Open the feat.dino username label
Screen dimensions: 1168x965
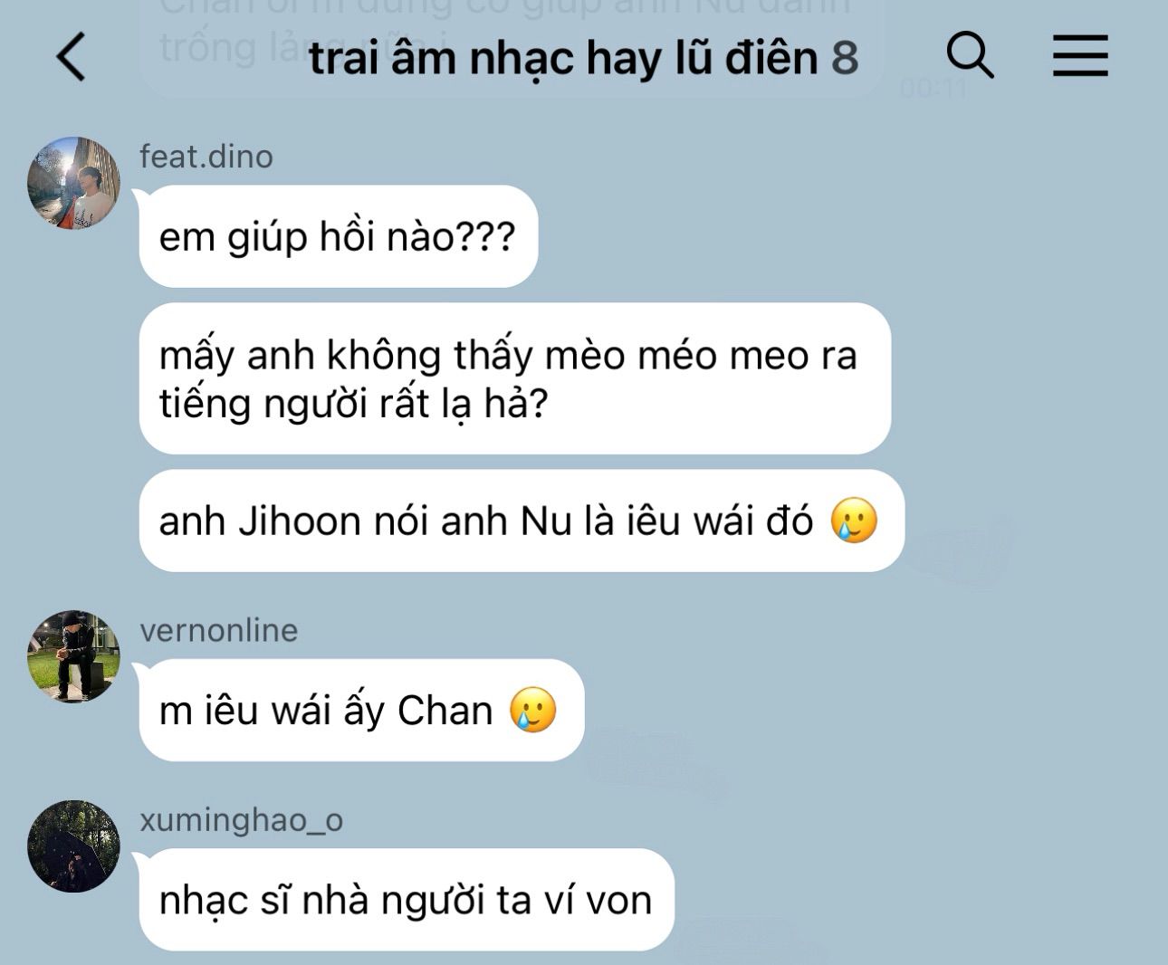click(206, 157)
